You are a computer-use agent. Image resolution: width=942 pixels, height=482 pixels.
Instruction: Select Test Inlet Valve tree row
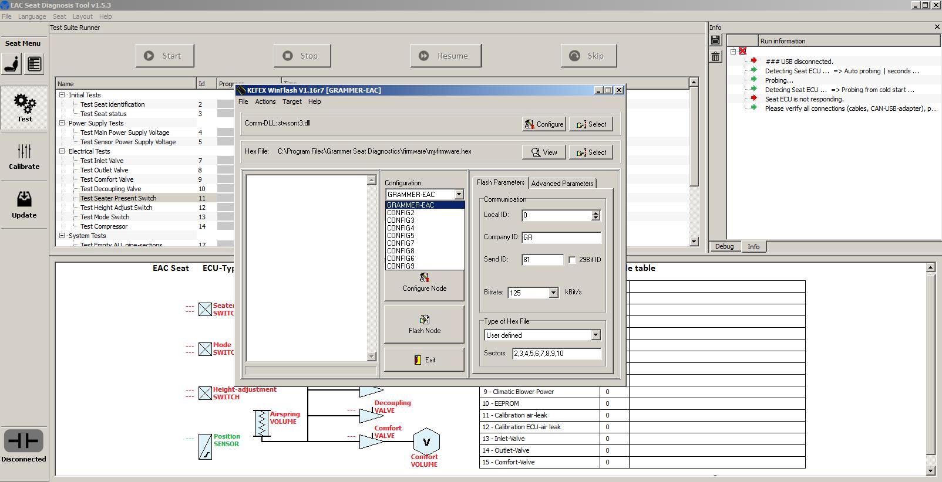(x=102, y=161)
